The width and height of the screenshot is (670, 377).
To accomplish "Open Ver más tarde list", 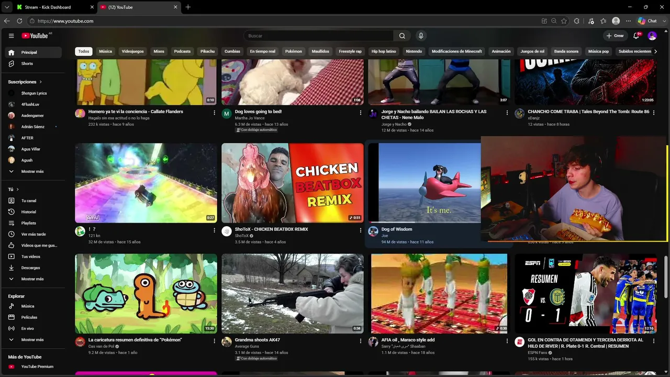I will click(x=33, y=234).
